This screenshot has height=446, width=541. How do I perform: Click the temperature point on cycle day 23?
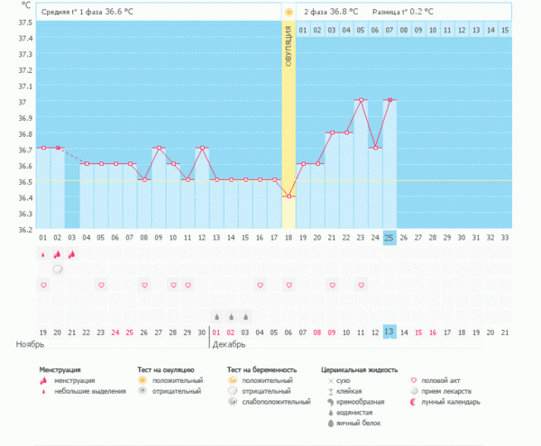(361, 100)
